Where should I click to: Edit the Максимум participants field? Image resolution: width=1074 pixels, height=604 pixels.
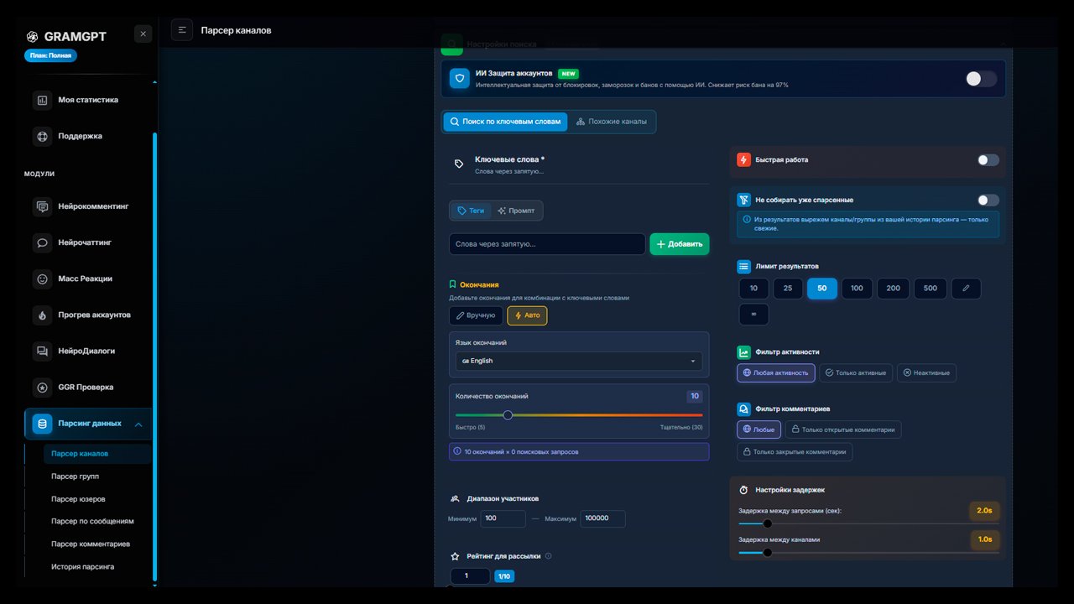click(x=602, y=518)
